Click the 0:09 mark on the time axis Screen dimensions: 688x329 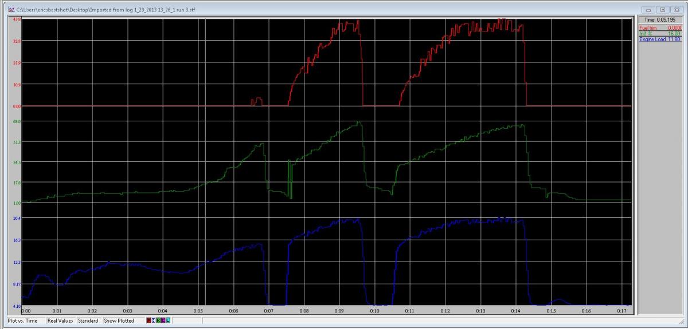[x=339, y=311]
